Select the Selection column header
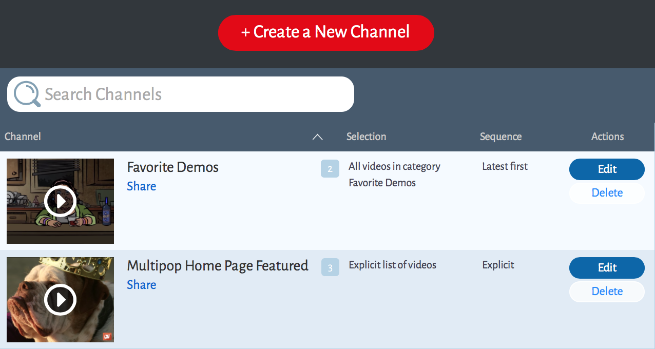Screen dimensions: 655x349 pos(366,136)
